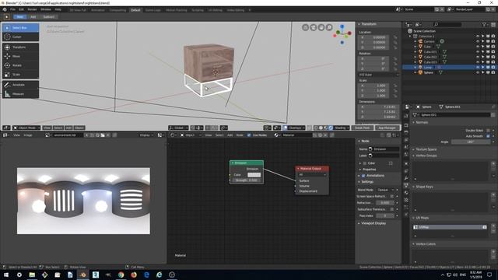Open the Blend Mode Opaque dropdown
This screenshot has width=498, height=280.
tap(385, 190)
